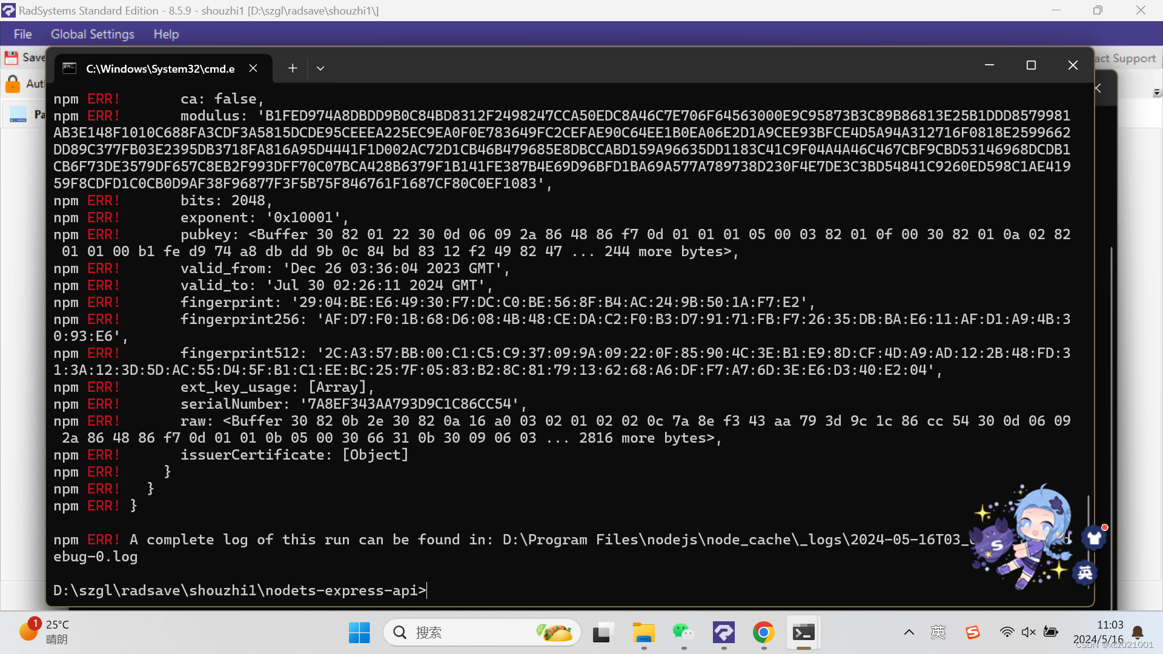Select the C:\Windows\System32\cmd.exe tab

[160, 68]
